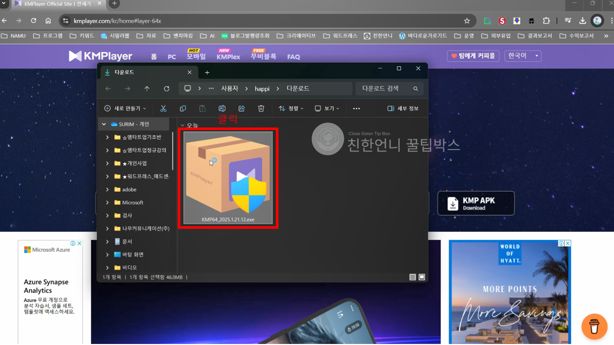This screenshot has height=345, width=614.
Task: Click the World of Hyatt ad
Action: pyautogui.click(x=510, y=292)
